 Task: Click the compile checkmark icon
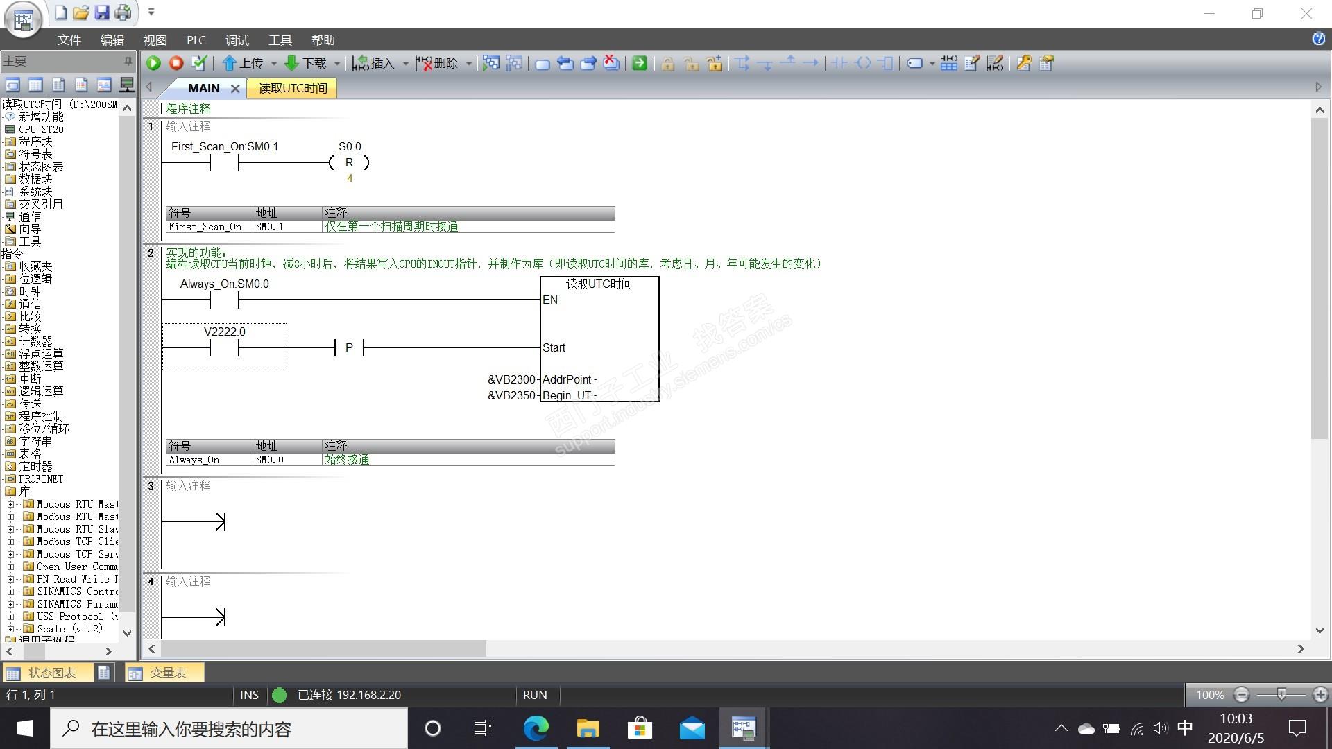[199, 63]
